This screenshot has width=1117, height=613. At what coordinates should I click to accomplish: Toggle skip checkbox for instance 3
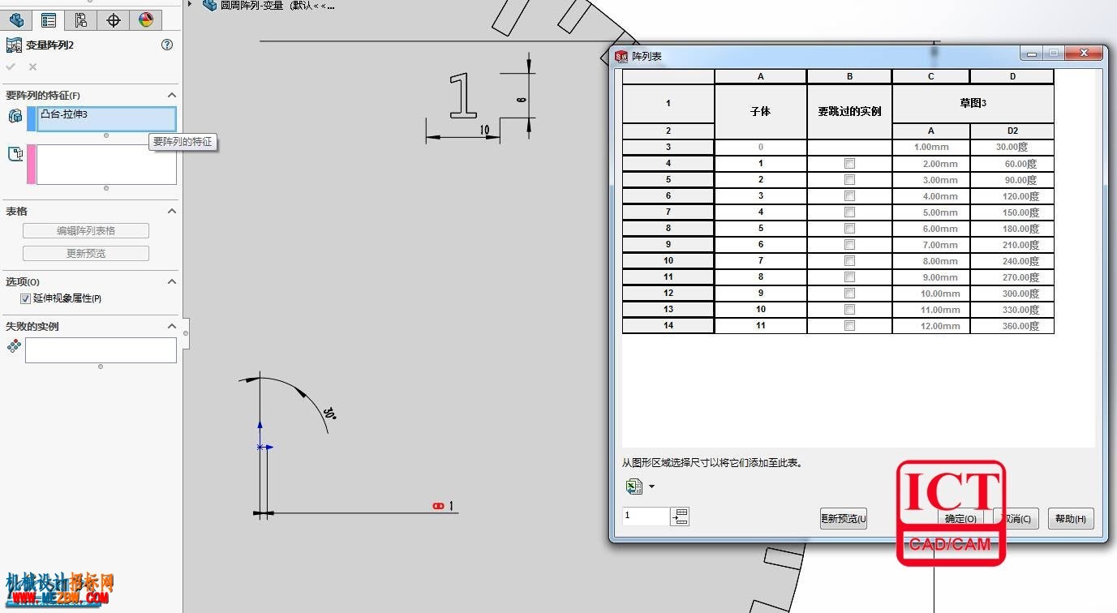849,196
